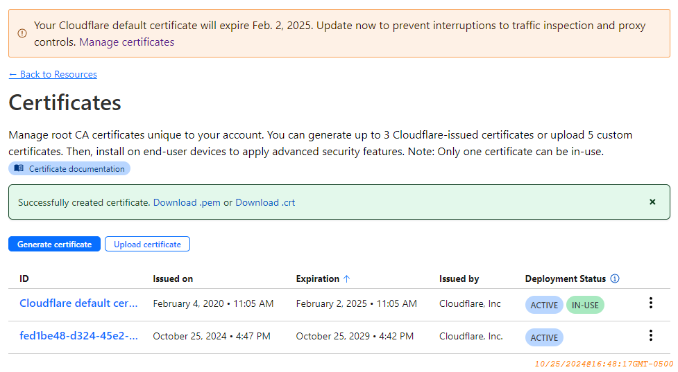Sort the table by Expiration column
Screen dimensions: 678x372
coord(318,279)
